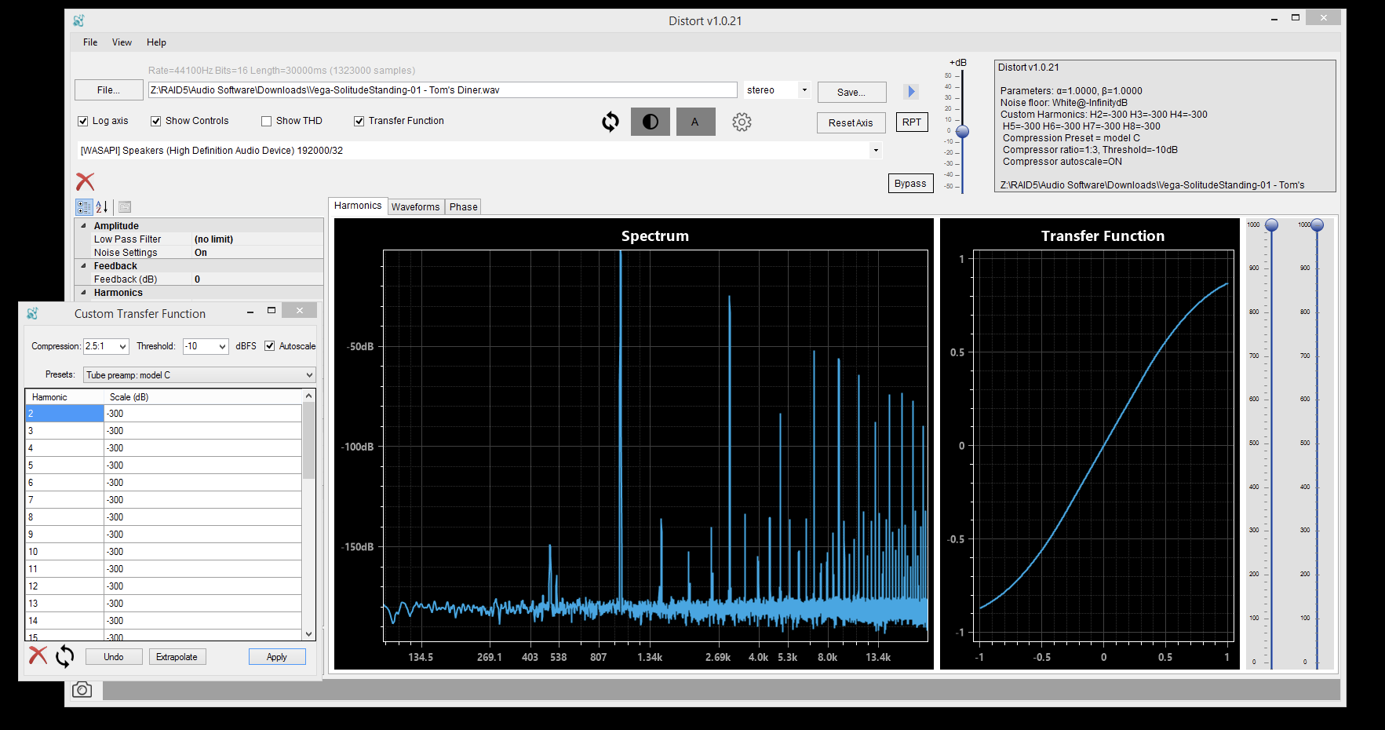This screenshot has width=1385, height=730.
Task: Click the Bypass button
Action: point(911,183)
